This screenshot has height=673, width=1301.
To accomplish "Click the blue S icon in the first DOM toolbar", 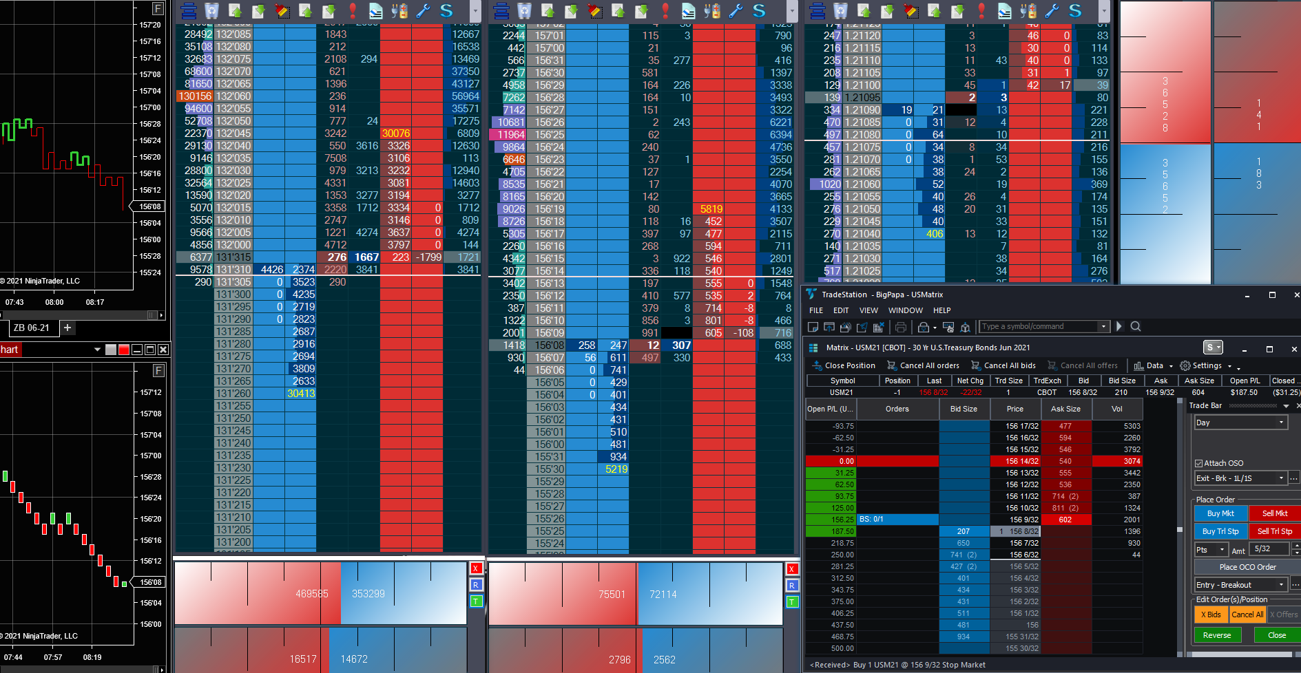I will pos(446,10).
